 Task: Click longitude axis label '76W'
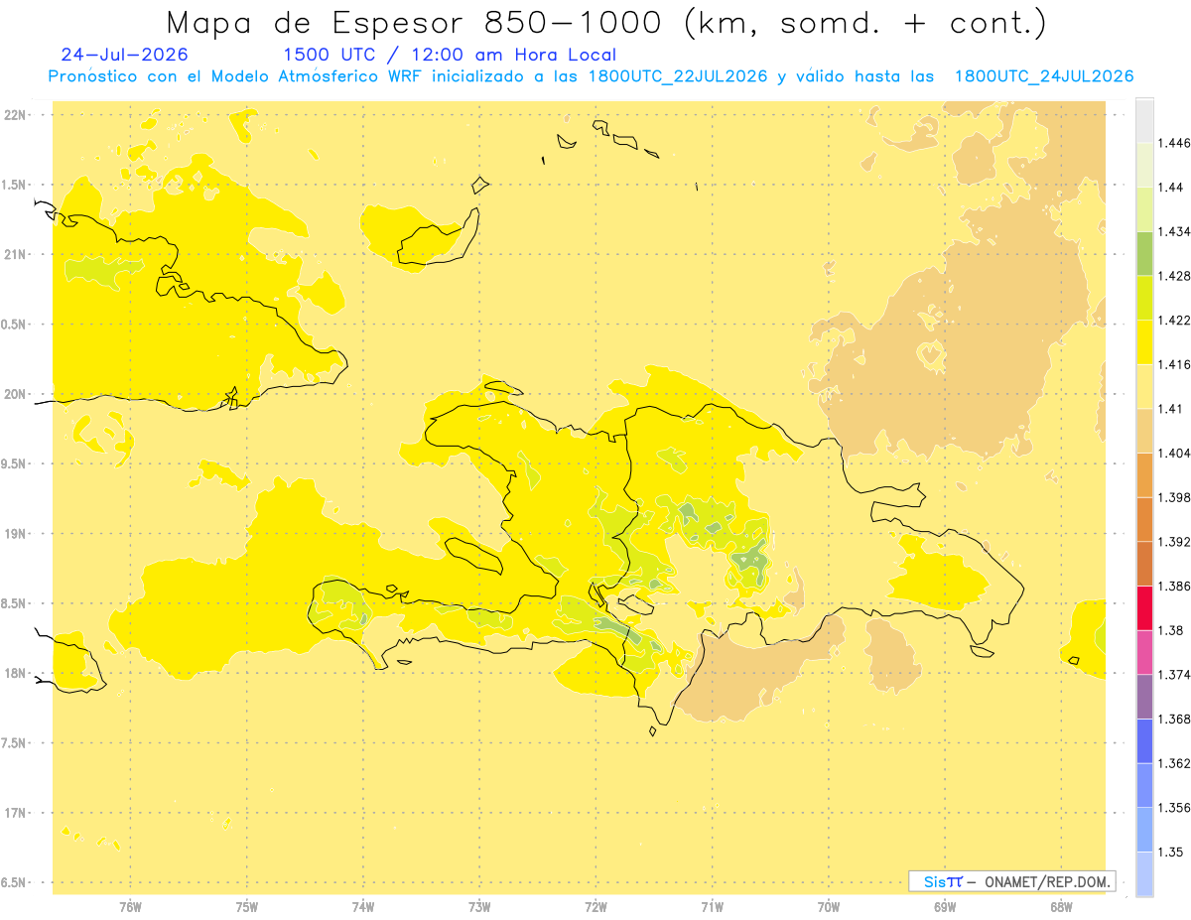(130, 906)
